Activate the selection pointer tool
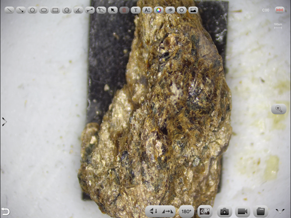291x218 pixels. pos(113,10)
